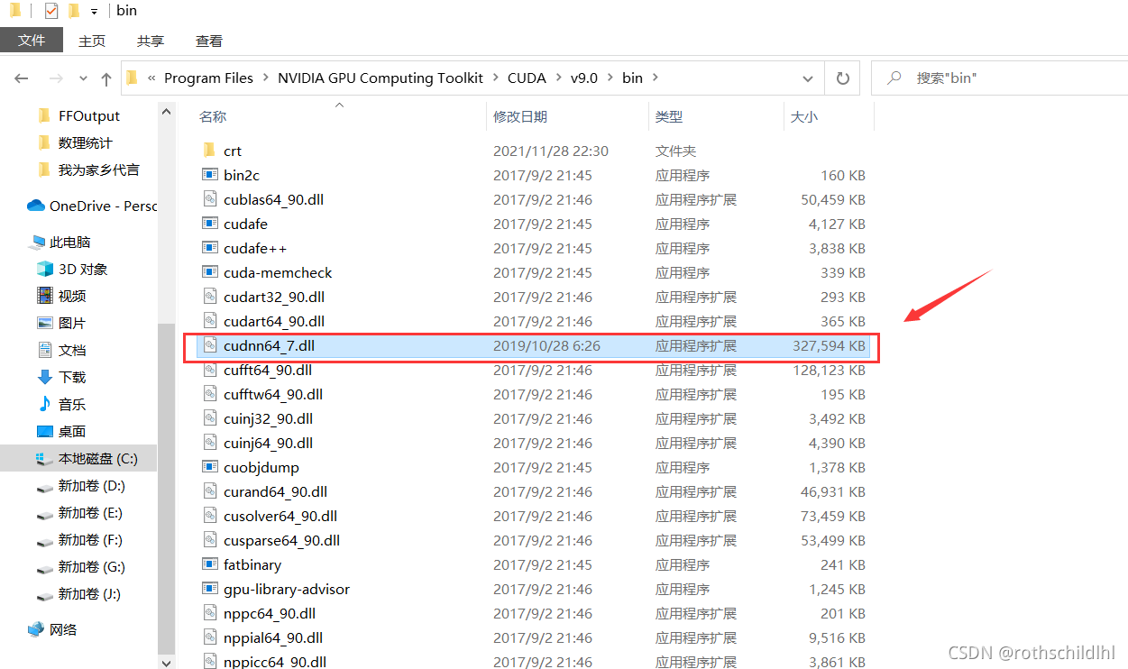Sort by the 修改日期 column header

pos(520,116)
